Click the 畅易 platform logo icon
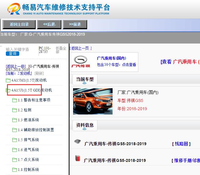This screenshot has height=175, width=200. (x=14, y=9)
